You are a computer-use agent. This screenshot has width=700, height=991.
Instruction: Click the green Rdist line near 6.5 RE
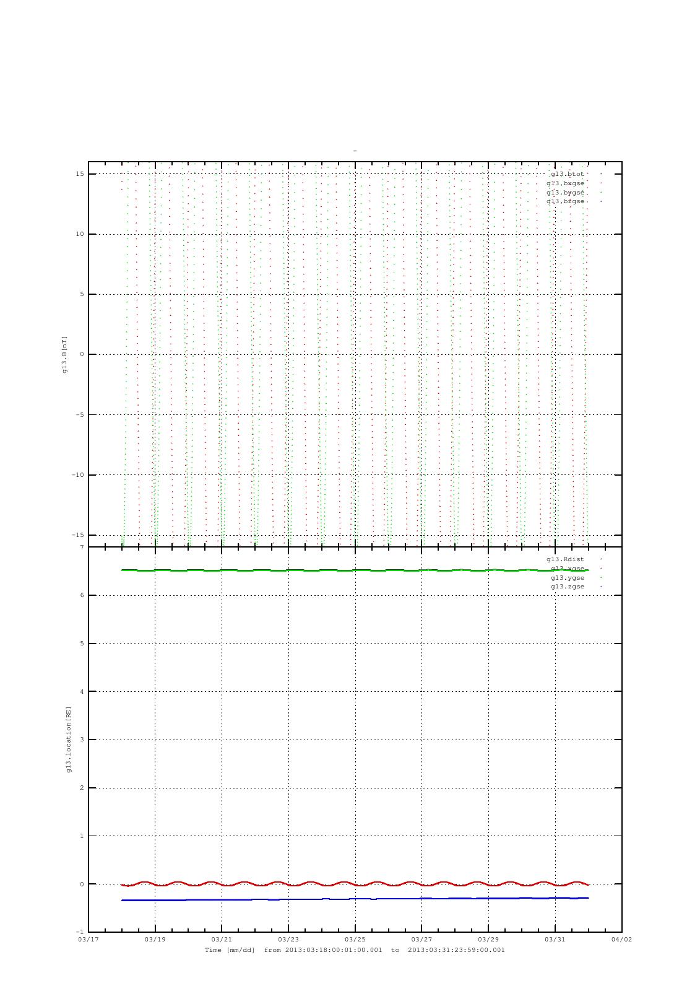(355, 570)
